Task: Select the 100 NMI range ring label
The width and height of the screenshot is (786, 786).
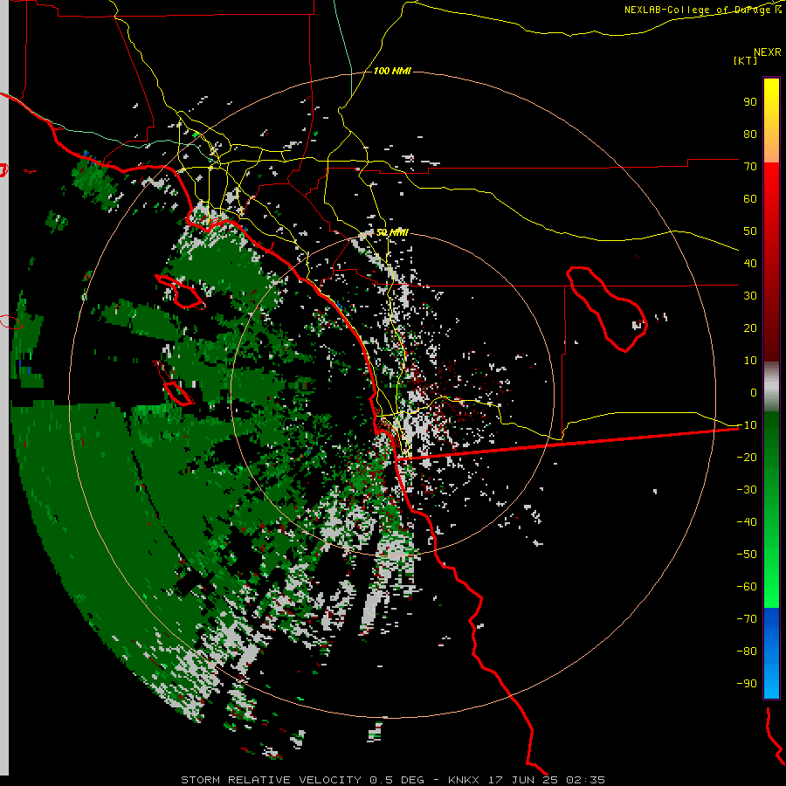Action: pos(392,72)
